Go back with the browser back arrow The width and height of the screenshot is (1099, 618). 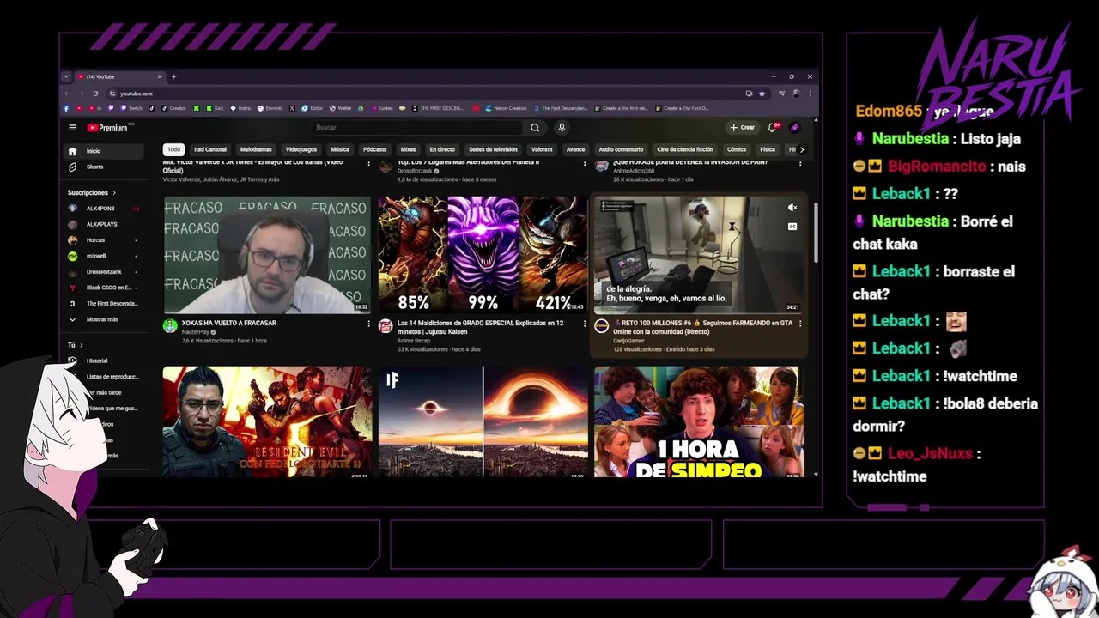point(67,94)
